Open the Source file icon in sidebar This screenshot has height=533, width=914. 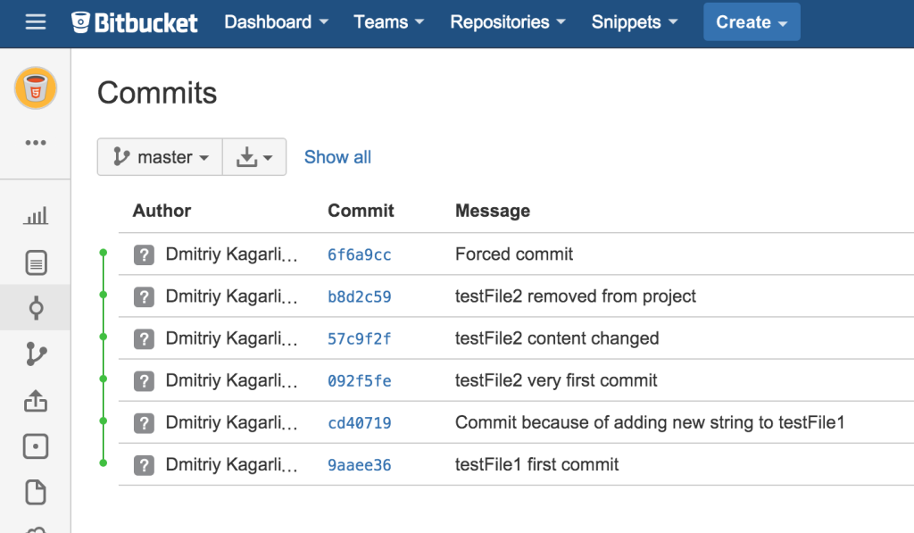(x=36, y=262)
